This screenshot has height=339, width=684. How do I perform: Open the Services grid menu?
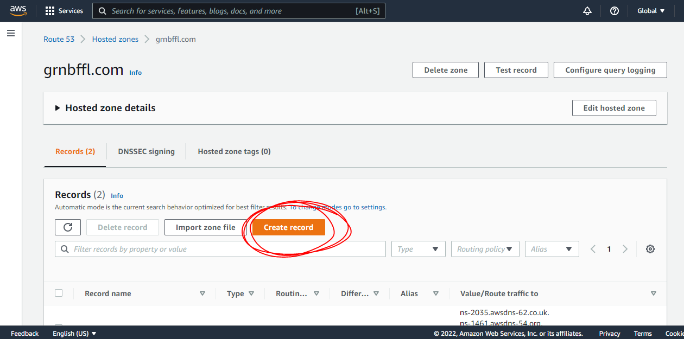[x=64, y=11]
